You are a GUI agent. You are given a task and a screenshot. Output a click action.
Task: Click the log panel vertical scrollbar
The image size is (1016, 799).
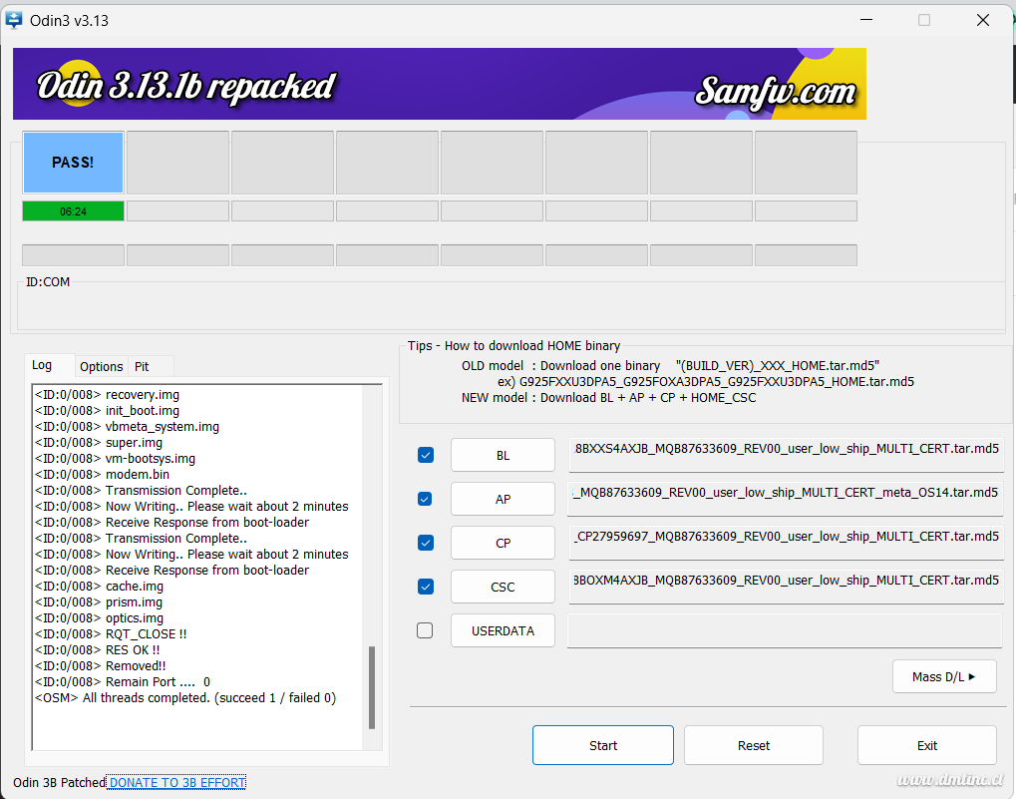(373, 686)
